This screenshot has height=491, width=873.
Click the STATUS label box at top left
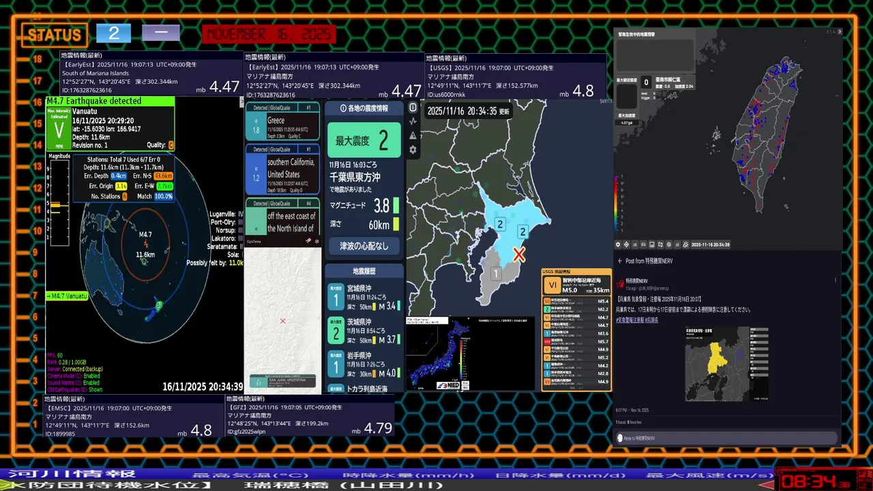54,35
